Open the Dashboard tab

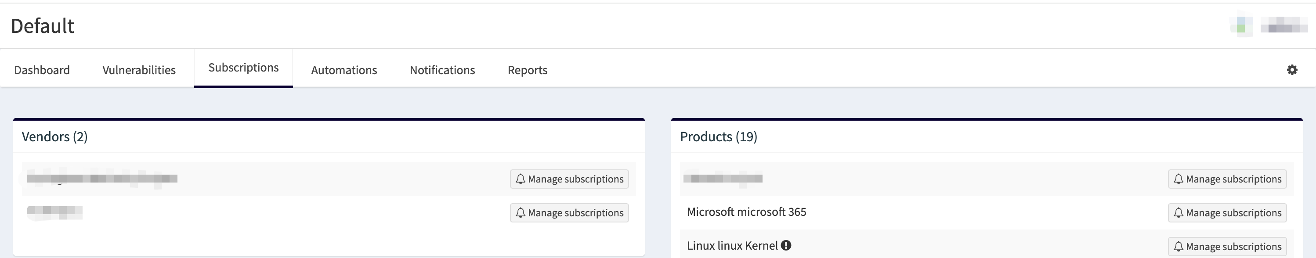coord(42,70)
